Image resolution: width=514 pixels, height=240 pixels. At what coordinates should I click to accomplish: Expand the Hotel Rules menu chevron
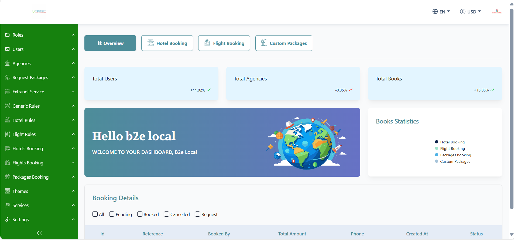(73, 120)
